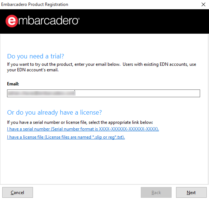The width and height of the screenshot is (209, 200).
Task: Click 'Or do you already have a license?' heading
Action: [x=54, y=113]
